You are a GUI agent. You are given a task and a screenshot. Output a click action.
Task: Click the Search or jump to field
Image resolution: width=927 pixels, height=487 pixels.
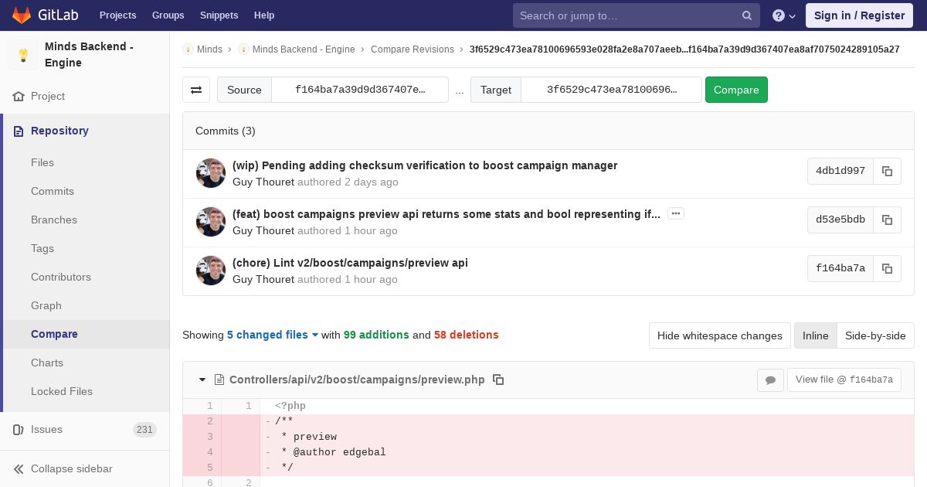pos(627,15)
